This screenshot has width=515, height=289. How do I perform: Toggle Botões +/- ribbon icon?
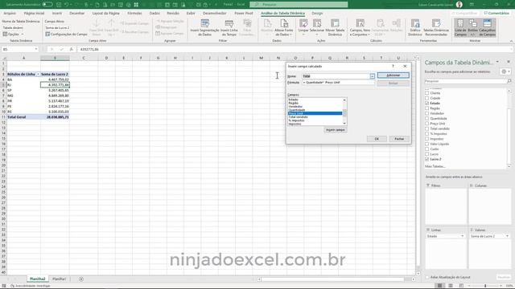tap(473, 23)
